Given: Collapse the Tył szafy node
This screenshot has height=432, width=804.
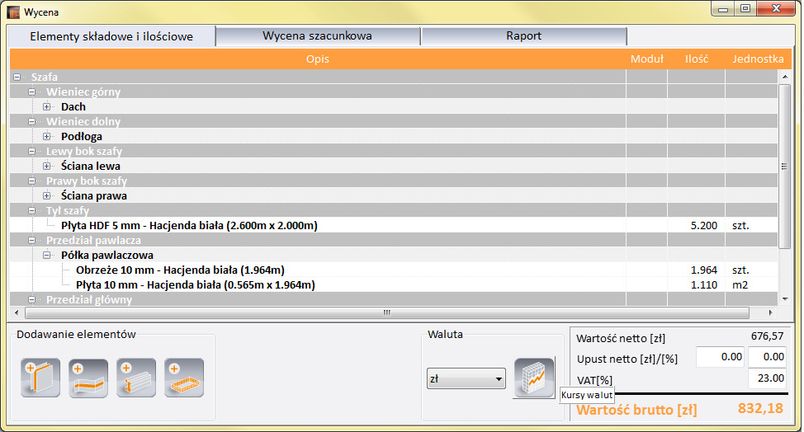Looking at the screenshot, I should pyautogui.click(x=32, y=210).
